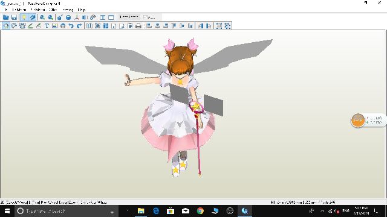Open Google Chrome from the taskbar
The height and width of the screenshot is (217, 387).
coord(200,211)
